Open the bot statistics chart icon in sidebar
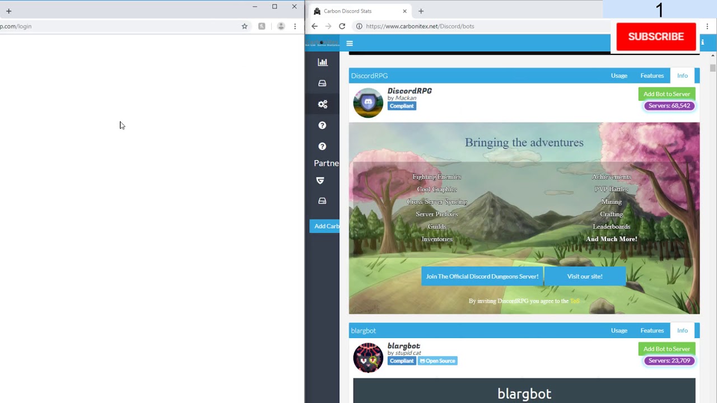Screen dimensions: 717x403 pyautogui.click(x=322, y=62)
